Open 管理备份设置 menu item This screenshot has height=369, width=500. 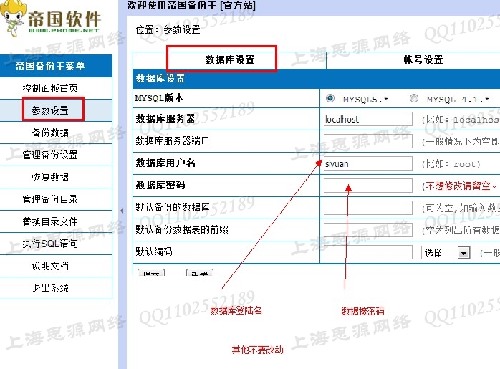[x=50, y=155]
